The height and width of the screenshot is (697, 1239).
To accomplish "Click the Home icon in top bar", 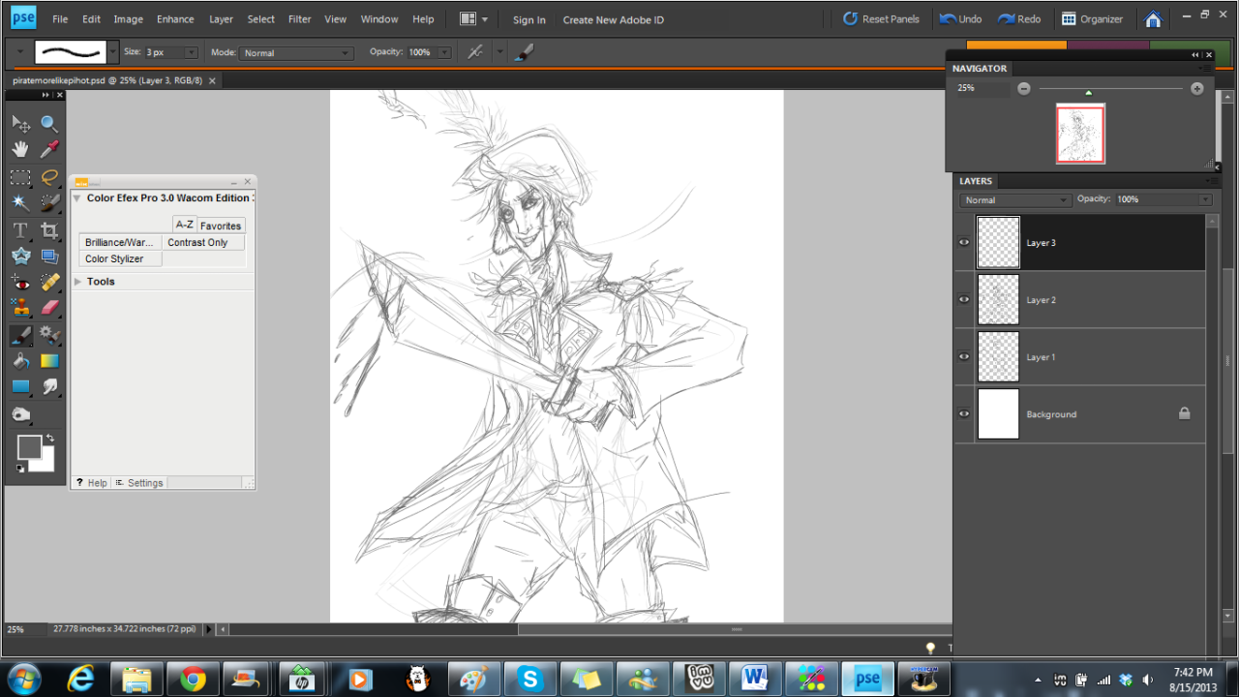I will pyautogui.click(x=1153, y=19).
